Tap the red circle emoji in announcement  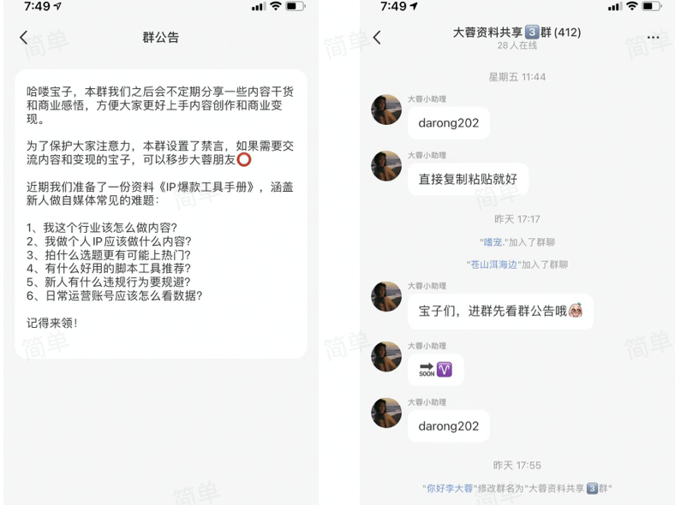pos(244,159)
